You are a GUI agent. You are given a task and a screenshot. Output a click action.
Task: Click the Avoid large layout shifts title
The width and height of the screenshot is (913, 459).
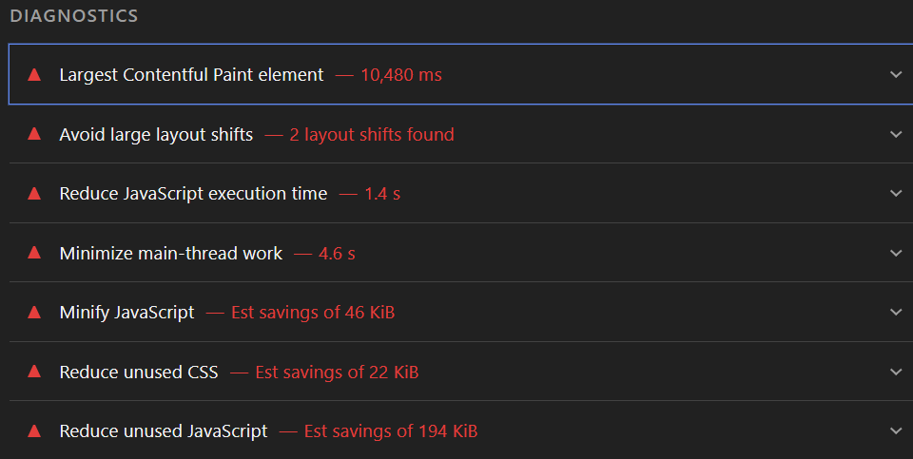(x=156, y=134)
